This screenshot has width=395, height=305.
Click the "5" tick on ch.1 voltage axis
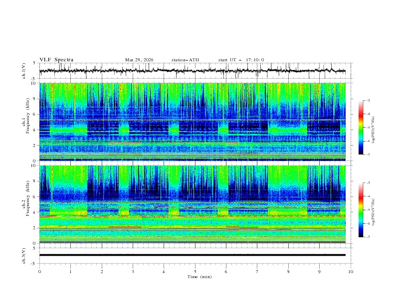pos(35,63)
